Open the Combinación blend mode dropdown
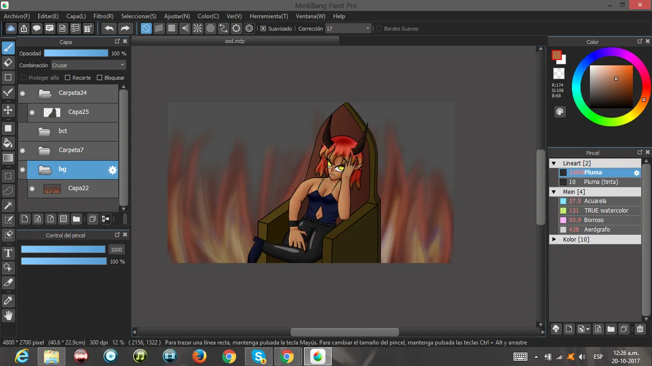652x366 pixels. pyautogui.click(x=88, y=65)
